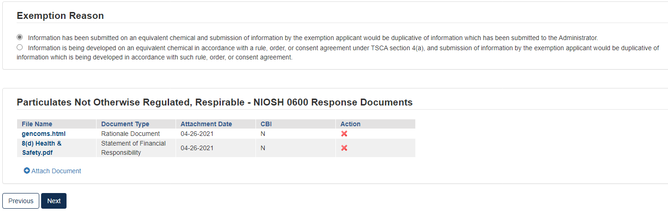Click the CBI column header
The image size is (668, 211).
click(x=266, y=124)
